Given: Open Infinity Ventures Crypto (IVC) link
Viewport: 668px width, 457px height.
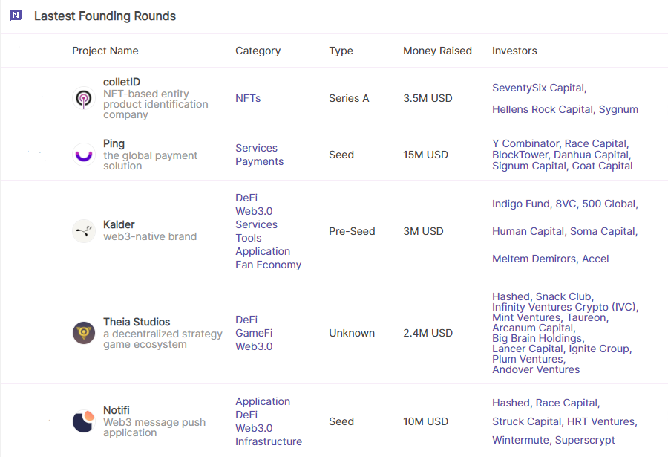Looking at the screenshot, I should [566, 307].
